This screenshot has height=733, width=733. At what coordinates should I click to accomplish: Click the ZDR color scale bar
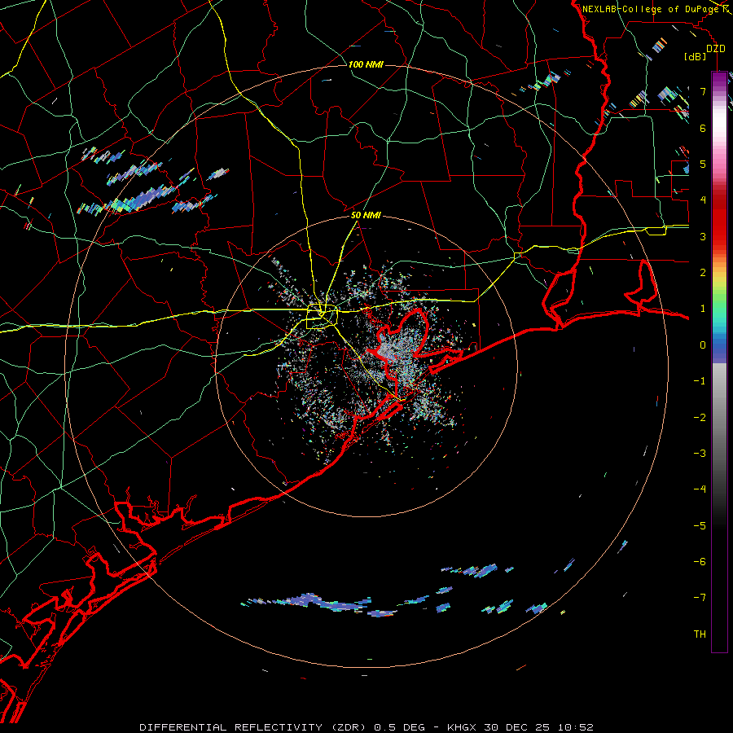point(719,362)
